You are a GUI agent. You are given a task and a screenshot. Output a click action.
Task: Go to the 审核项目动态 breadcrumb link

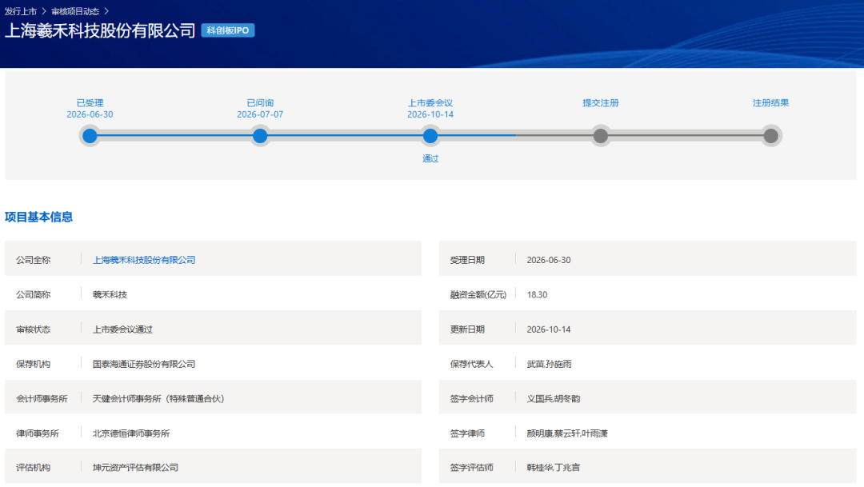(x=75, y=11)
